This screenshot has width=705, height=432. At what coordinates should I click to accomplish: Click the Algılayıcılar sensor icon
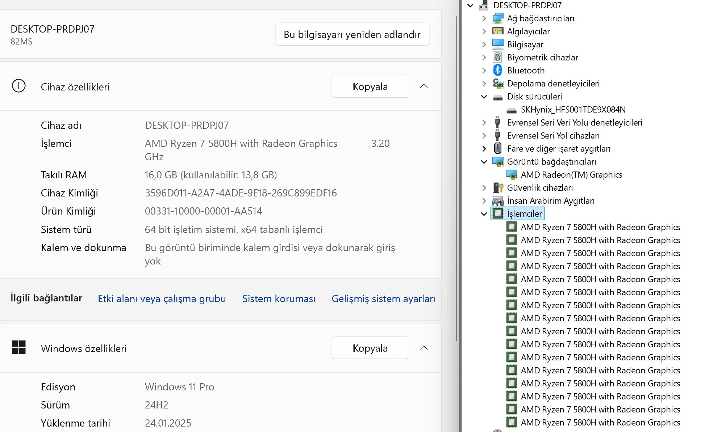click(498, 31)
